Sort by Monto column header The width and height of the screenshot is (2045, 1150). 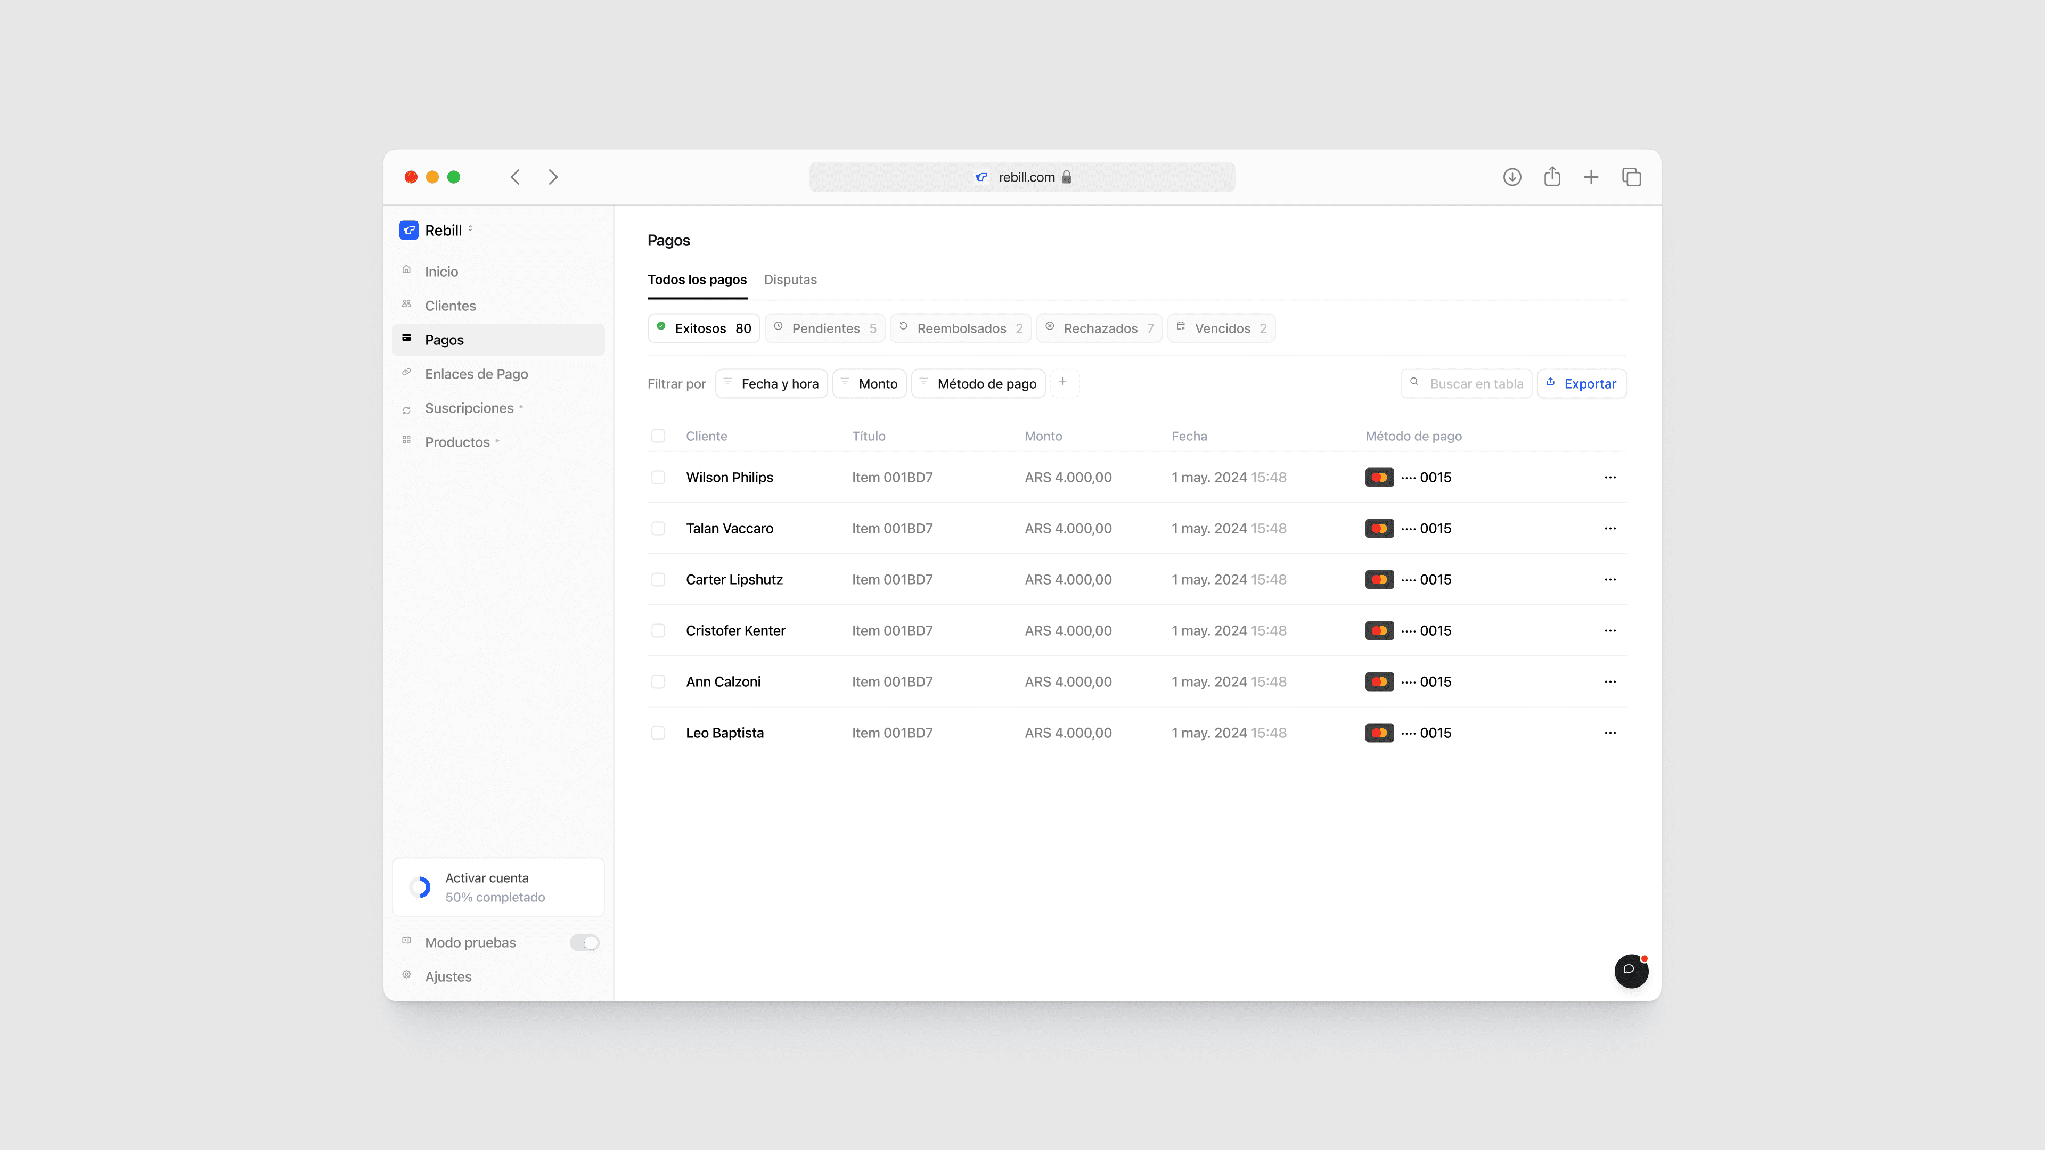(1043, 436)
